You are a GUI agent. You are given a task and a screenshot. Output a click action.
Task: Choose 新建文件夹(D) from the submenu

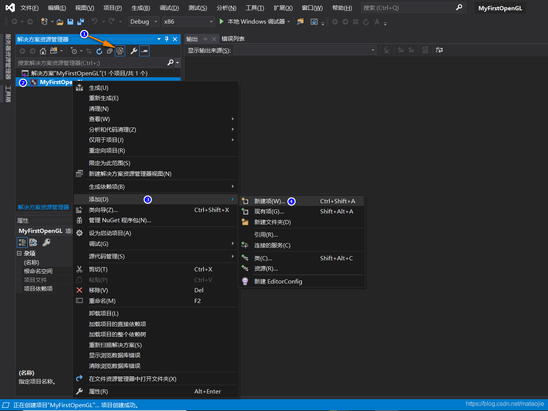[x=302, y=222]
